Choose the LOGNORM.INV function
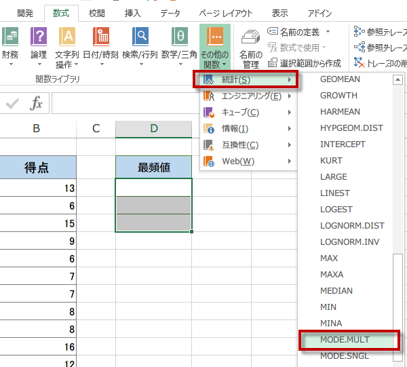This screenshot has width=407, height=367. [349, 242]
